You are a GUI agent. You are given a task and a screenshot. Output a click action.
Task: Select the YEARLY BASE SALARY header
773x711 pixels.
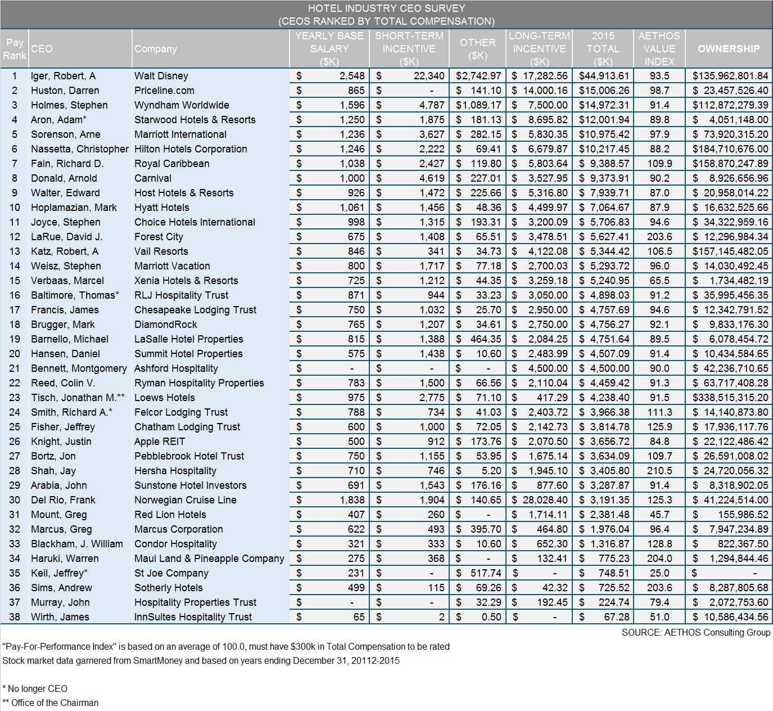pyautogui.click(x=328, y=49)
